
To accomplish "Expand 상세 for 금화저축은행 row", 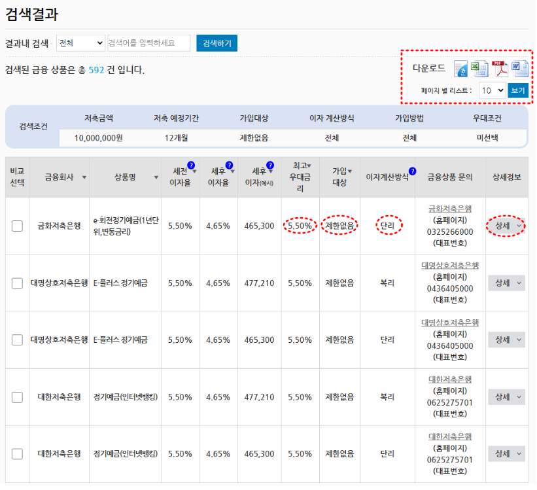I will click(x=506, y=226).
